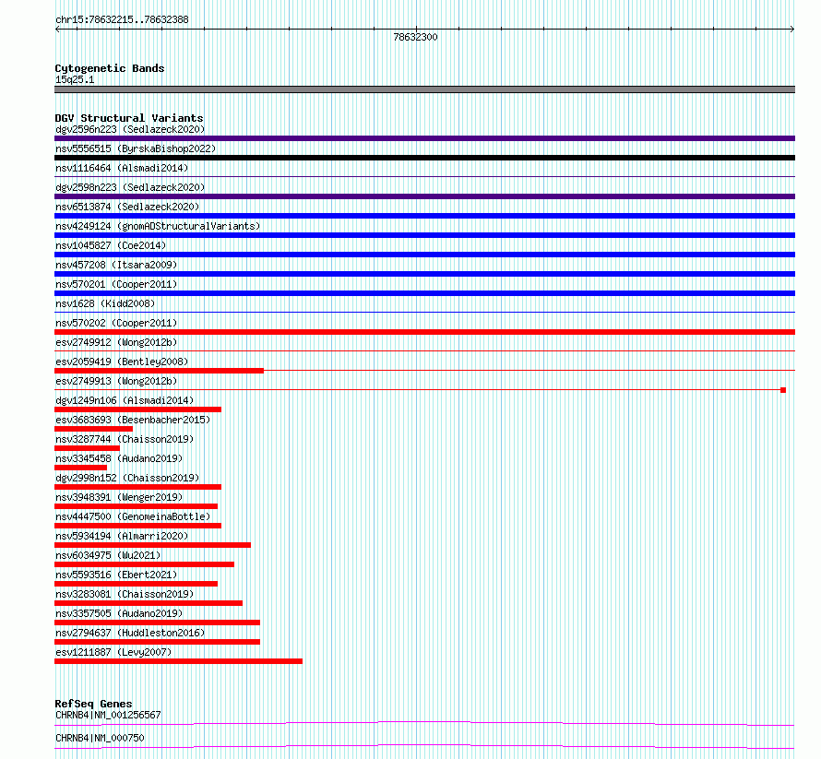The height and width of the screenshot is (759, 821).
Task: Click the purple bar under dgv2598n223
Action: [x=424, y=196]
